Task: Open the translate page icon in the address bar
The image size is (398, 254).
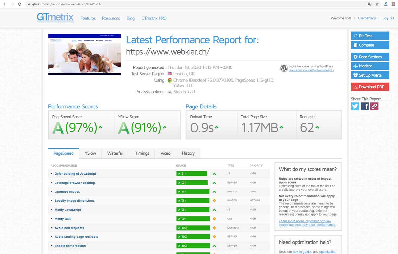Action: [369, 4]
